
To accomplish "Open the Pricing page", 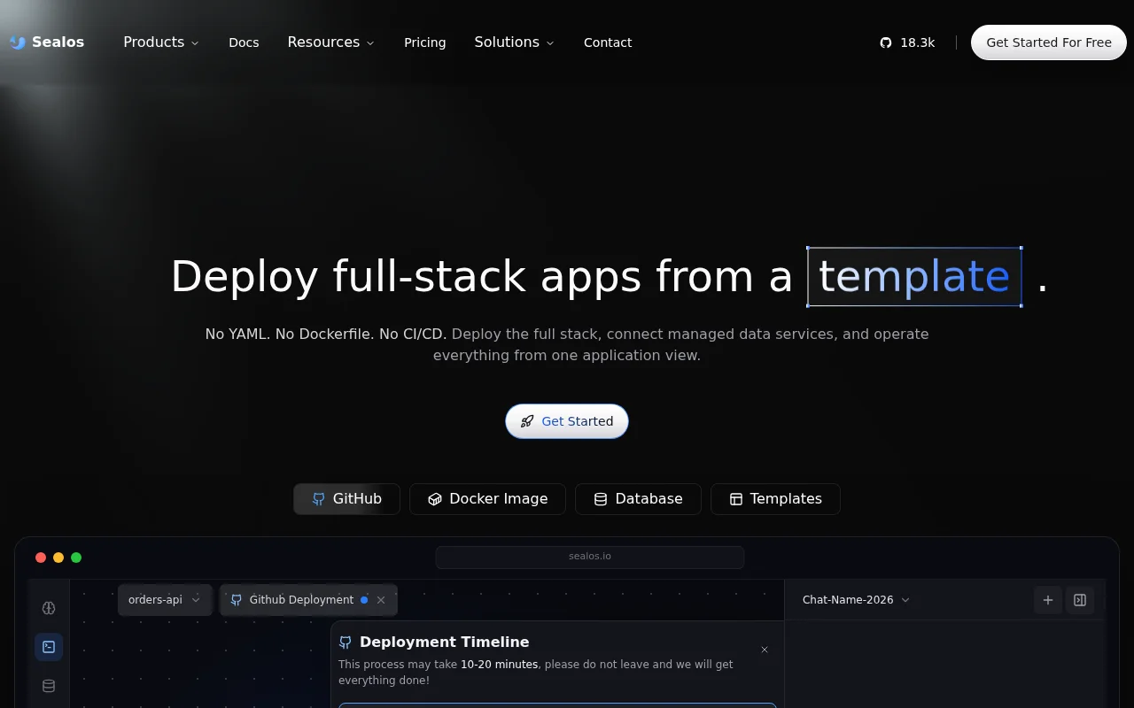I will tap(425, 42).
